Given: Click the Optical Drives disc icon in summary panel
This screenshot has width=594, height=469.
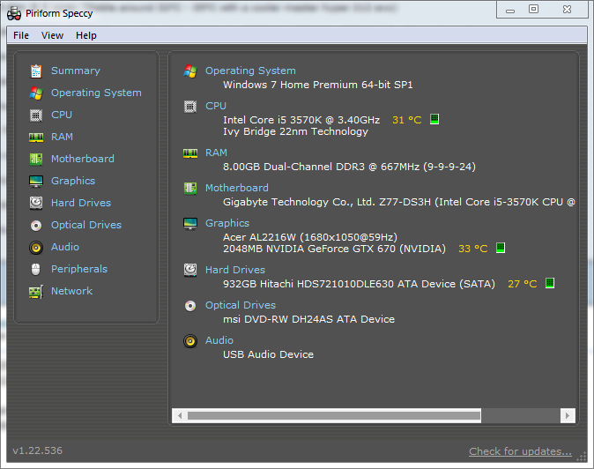Looking at the screenshot, I should [x=190, y=305].
